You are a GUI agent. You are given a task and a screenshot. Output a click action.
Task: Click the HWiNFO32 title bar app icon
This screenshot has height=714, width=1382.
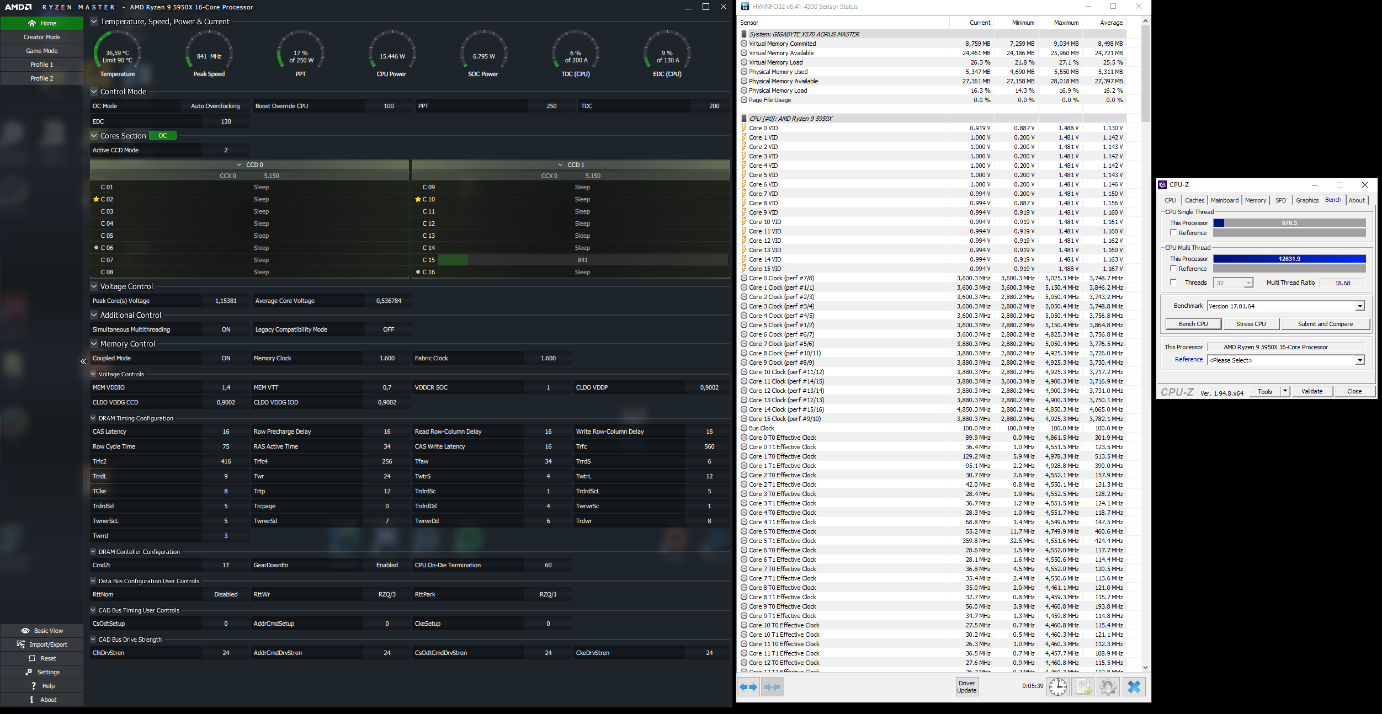tap(745, 7)
